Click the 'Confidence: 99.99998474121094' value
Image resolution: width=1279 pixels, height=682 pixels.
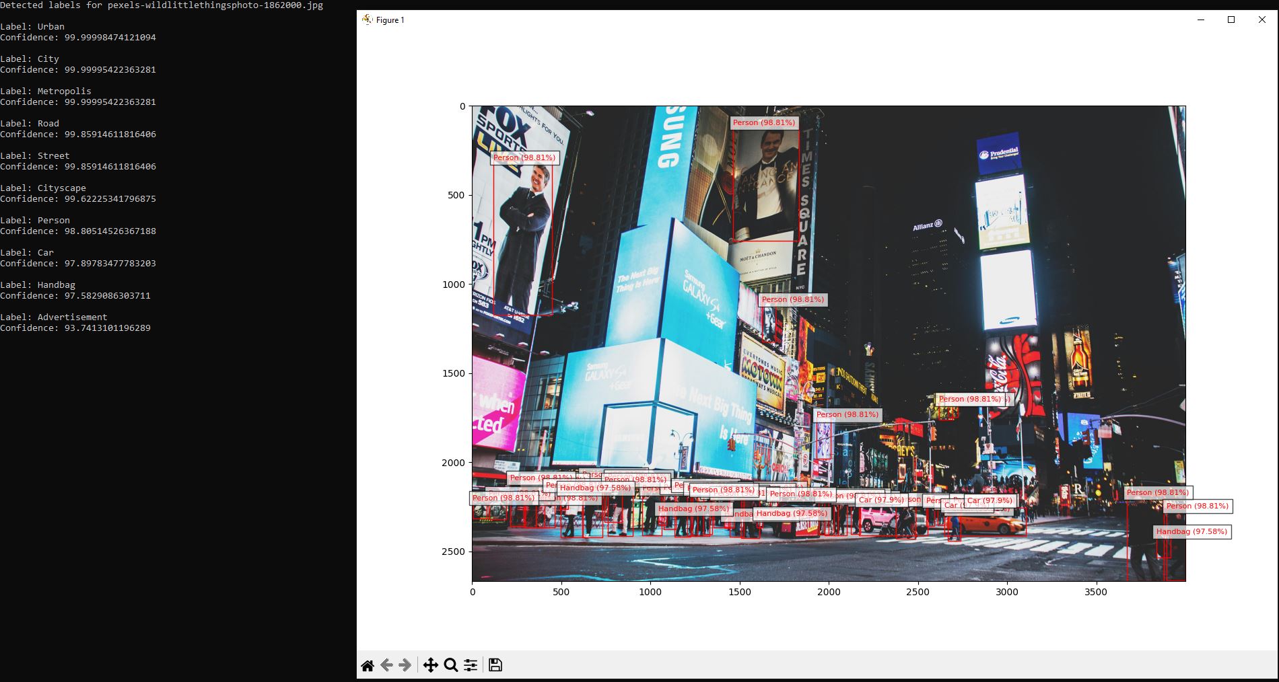110,38
